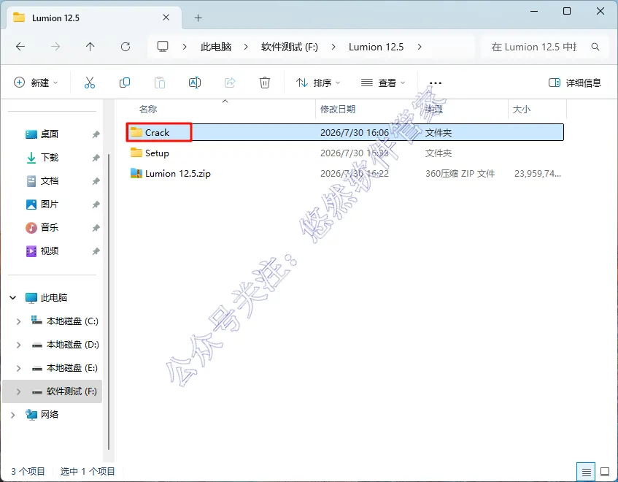Open 桌面 in quick access
The height and width of the screenshot is (482, 618).
point(50,134)
